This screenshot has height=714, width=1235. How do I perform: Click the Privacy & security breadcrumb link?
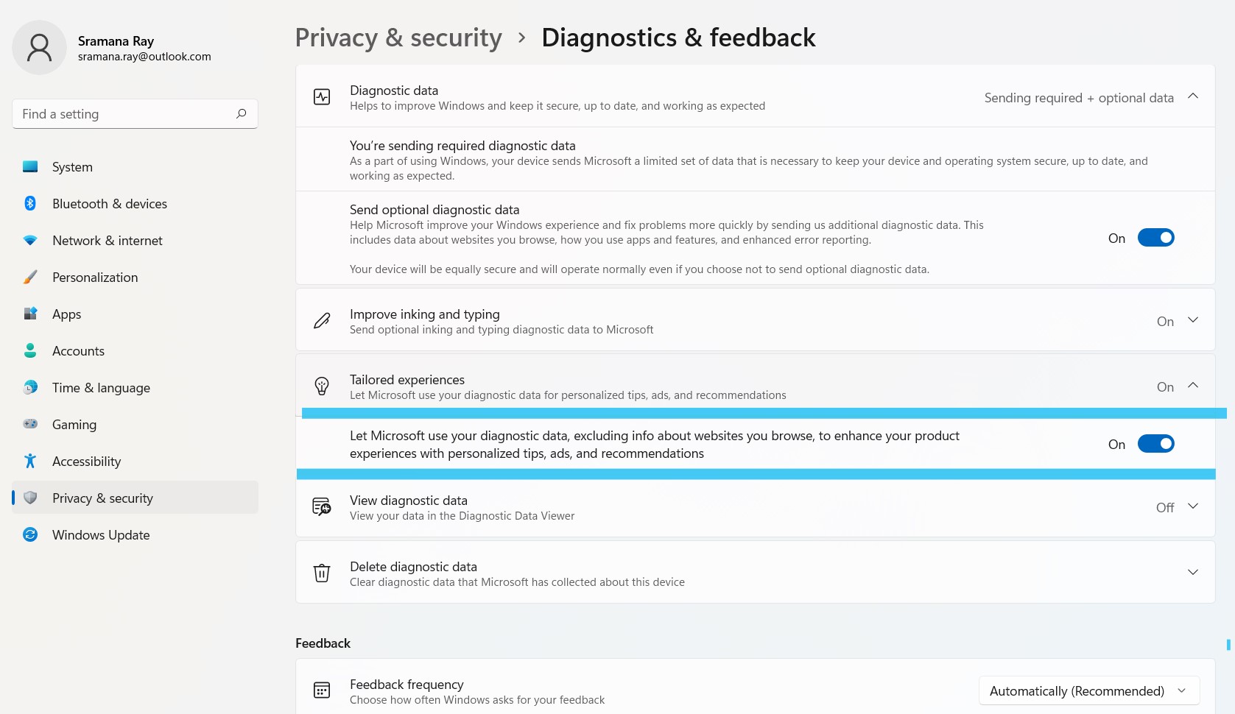pos(398,38)
